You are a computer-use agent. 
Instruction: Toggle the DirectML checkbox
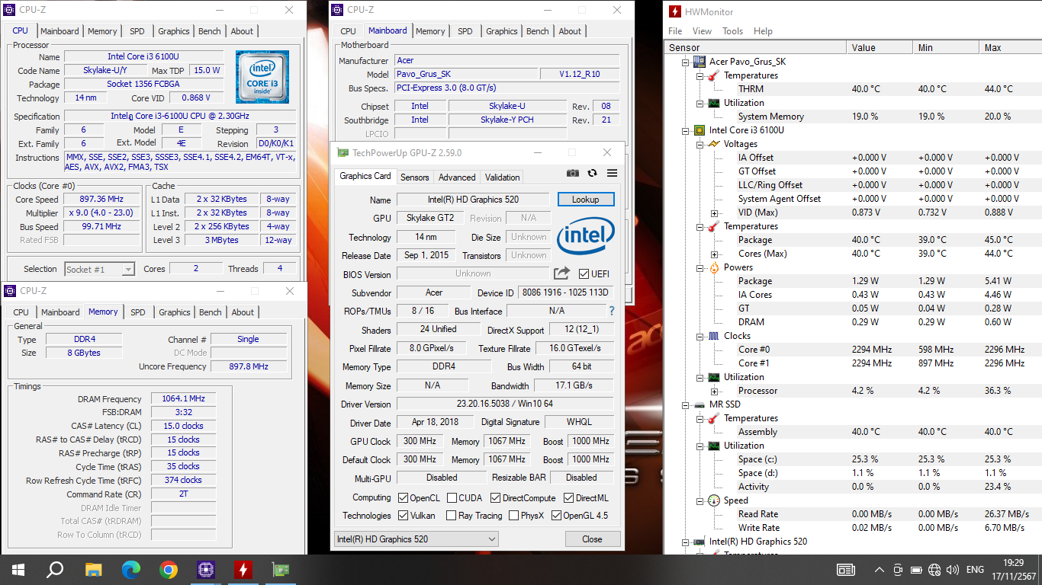[569, 498]
